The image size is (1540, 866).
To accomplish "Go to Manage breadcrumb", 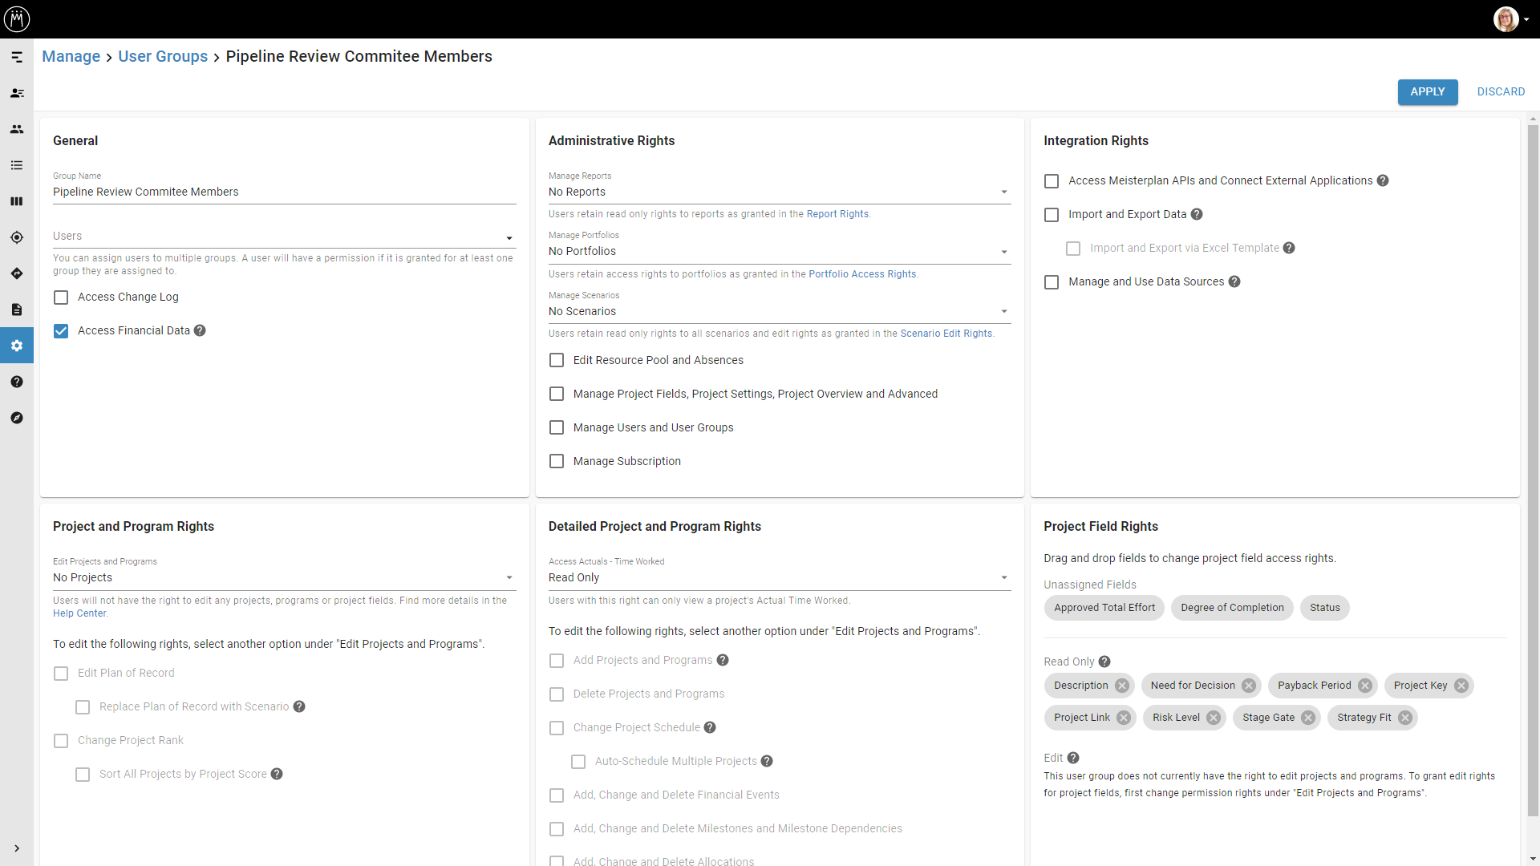I will 71,56.
